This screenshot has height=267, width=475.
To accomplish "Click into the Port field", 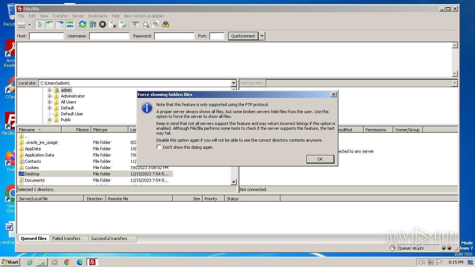I will (217, 36).
